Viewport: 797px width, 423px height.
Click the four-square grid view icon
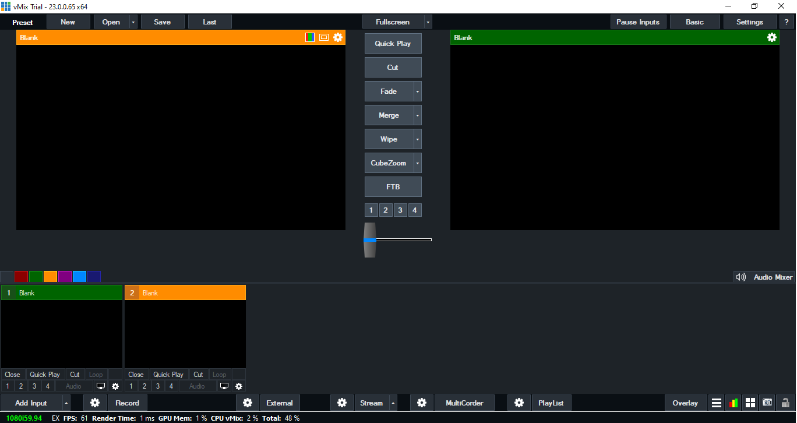[x=750, y=403]
